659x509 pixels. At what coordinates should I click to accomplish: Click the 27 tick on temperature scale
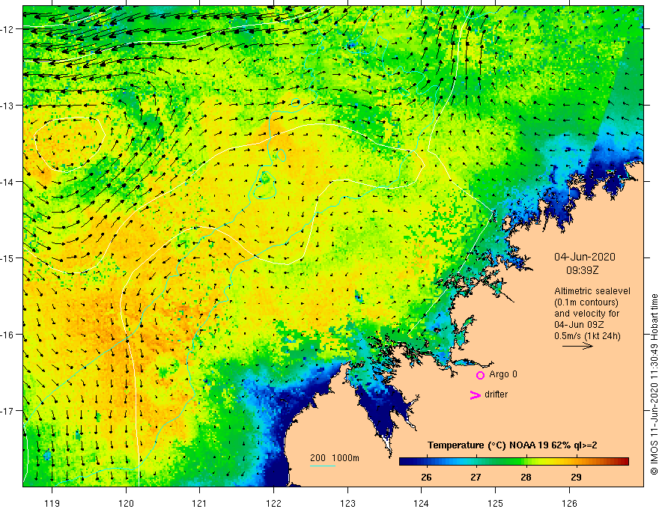pyautogui.click(x=476, y=478)
